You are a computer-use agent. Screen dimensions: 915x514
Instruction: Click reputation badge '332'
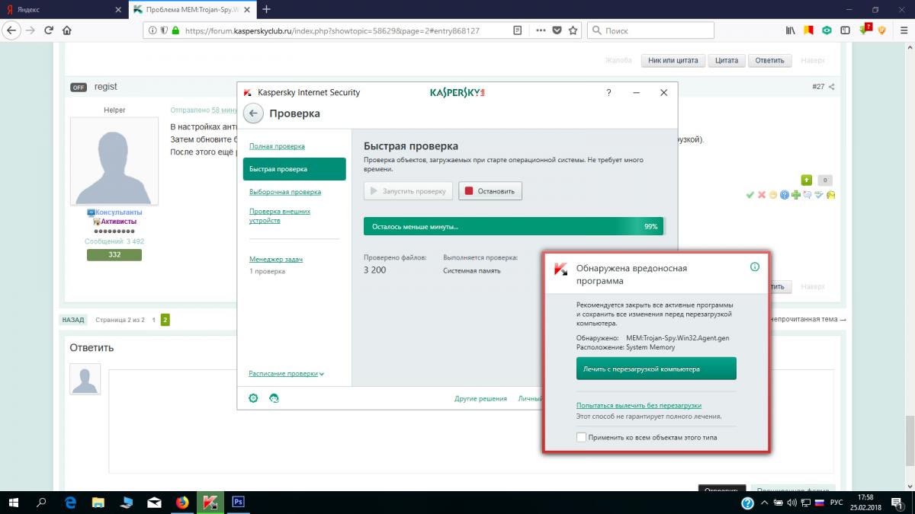click(x=114, y=254)
